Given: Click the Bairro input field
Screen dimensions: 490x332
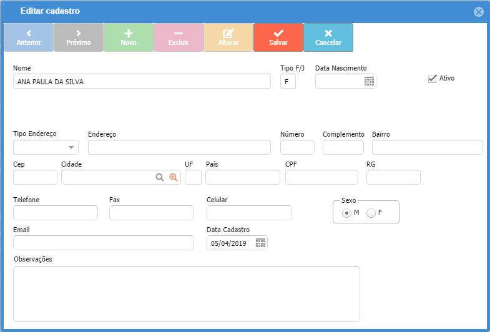Looking at the screenshot, I should (x=428, y=147).
